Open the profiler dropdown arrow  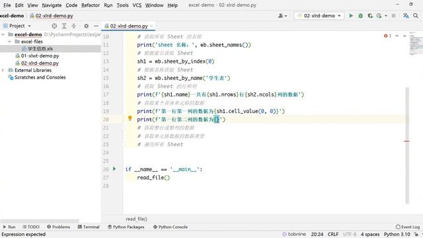pos(386,16)
